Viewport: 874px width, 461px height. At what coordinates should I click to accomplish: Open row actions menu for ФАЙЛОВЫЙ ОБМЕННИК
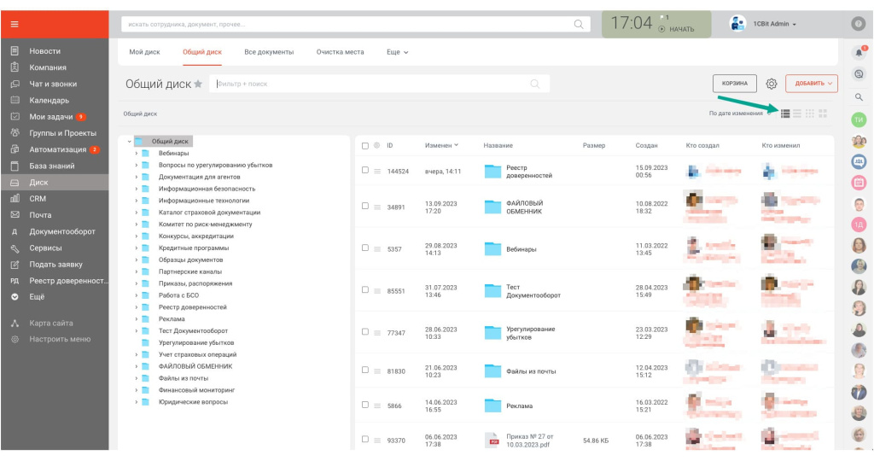coord(376,207)
